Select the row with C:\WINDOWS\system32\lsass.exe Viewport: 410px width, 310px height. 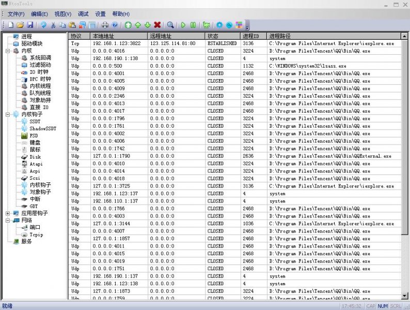234,66
